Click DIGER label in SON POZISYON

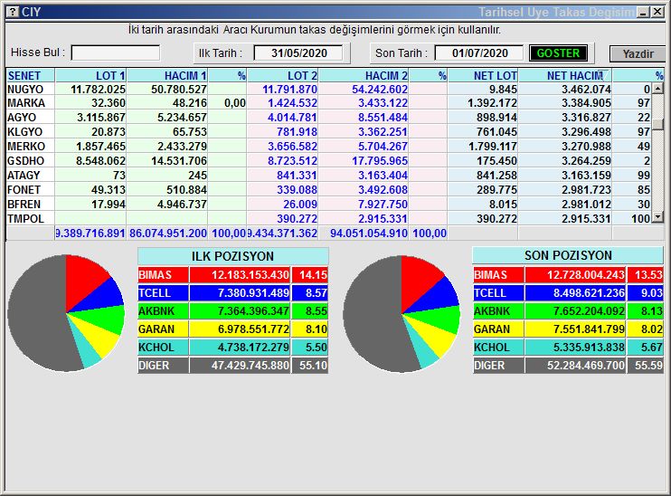click(x=489, y=366)
